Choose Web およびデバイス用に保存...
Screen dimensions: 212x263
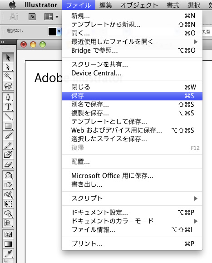pyautogui.click(x=132, y=130)
